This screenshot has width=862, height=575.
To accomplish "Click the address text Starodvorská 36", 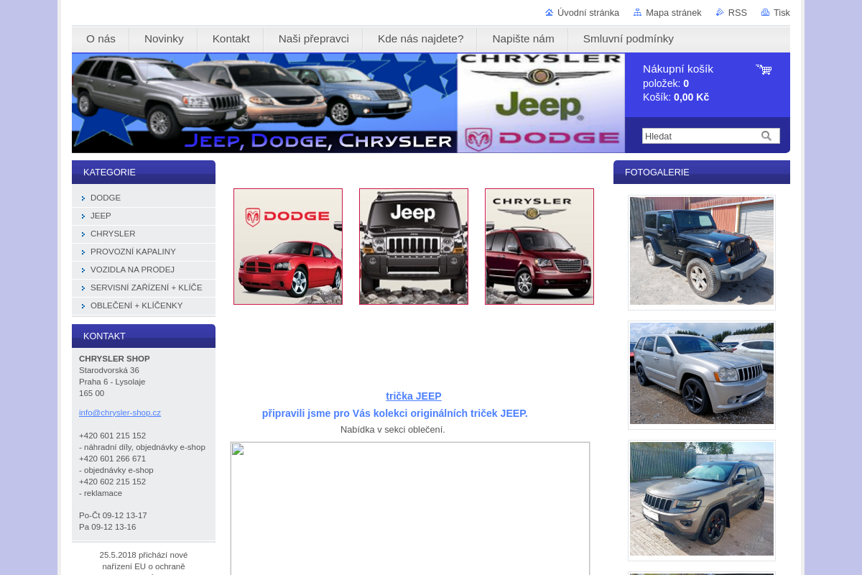I will (109, 370).
